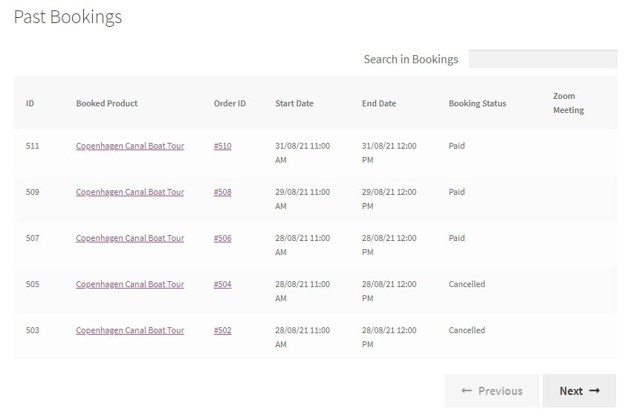
Task: View order #506 details
Action: [222, 238]
